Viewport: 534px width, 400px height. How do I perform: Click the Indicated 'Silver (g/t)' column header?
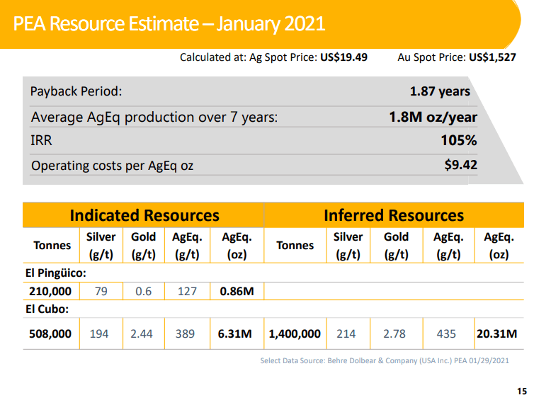[101, 246]
